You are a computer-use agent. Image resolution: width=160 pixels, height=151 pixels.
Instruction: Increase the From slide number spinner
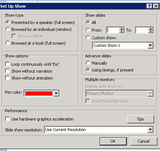(122, 29)
